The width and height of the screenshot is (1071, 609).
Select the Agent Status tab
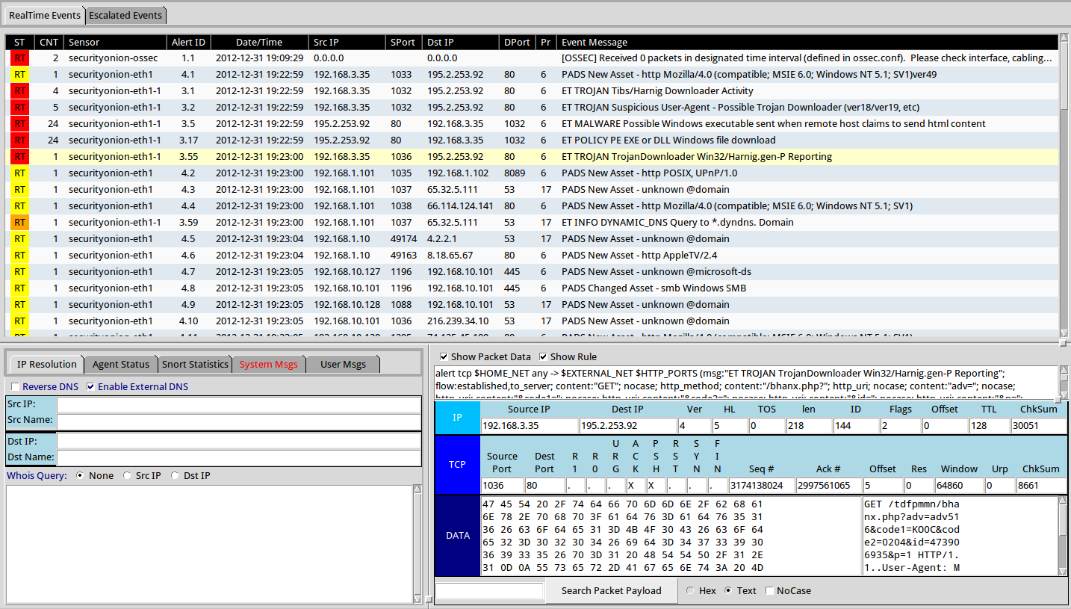click(x=121, y=364)
